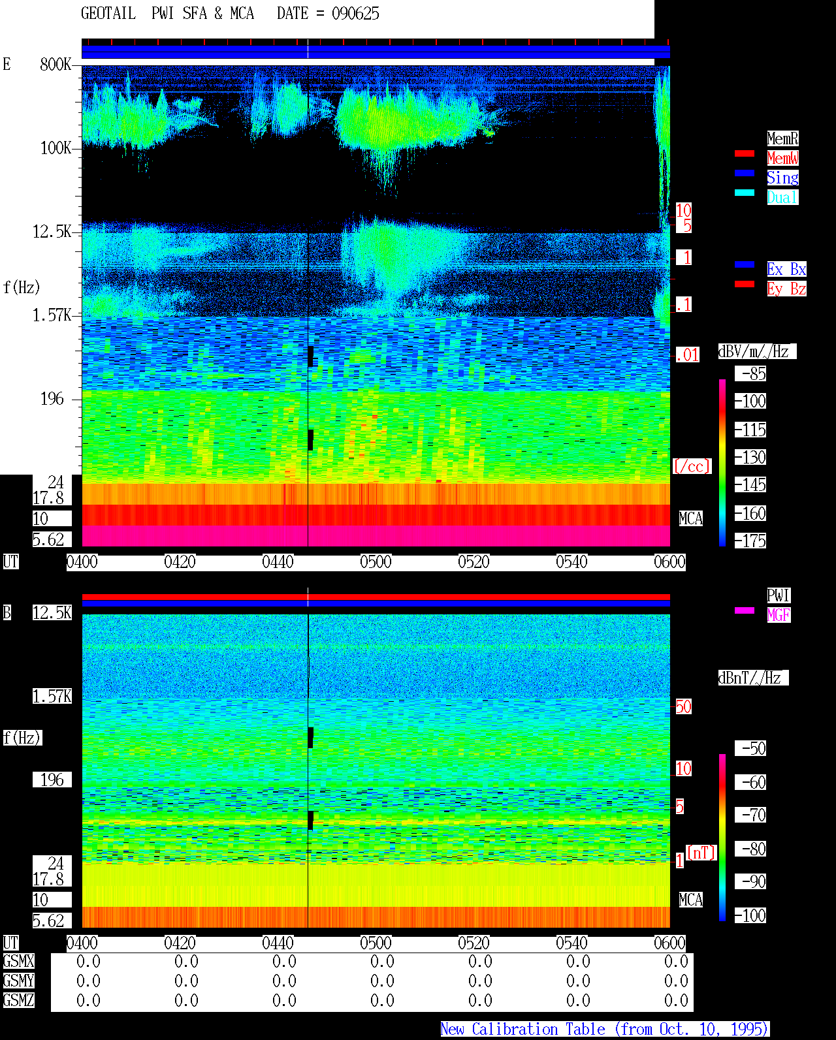Viewport: 836px width, 1040px height.
Task: Click the -175 electric colorbar value
Action: click(750, 541)
